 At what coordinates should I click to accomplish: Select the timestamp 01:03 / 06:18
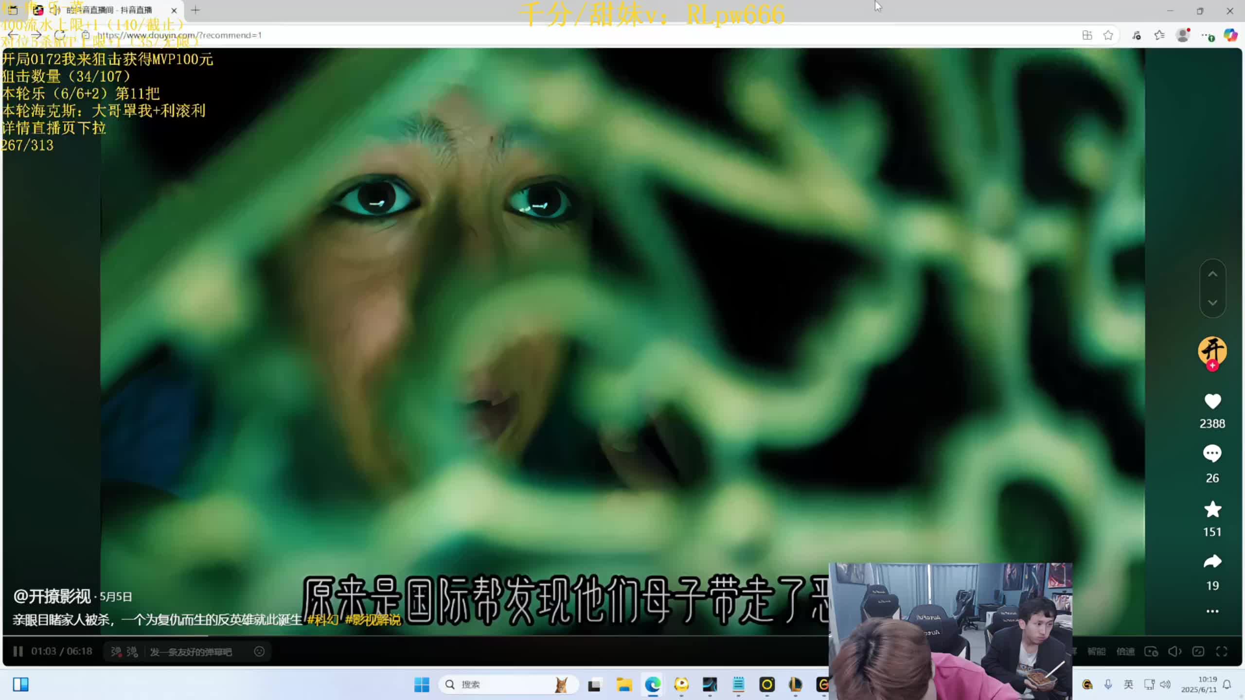(x=62, y=651)
